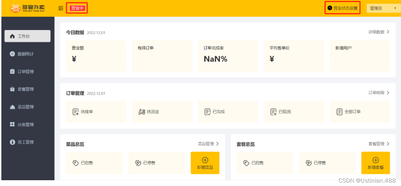Click the 菜品总览 heading

[x=75, y=144]
